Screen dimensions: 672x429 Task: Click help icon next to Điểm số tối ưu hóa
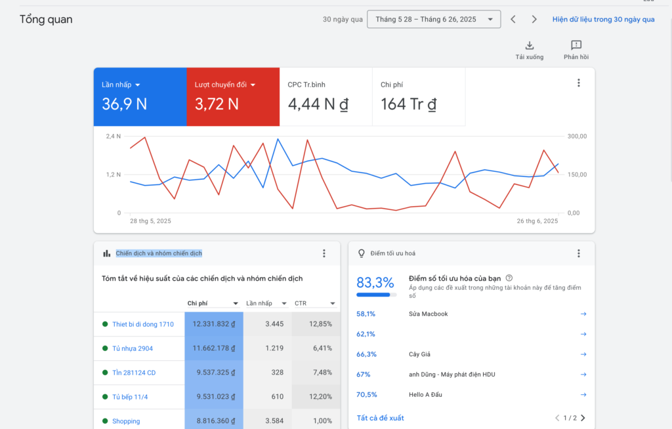(x=509, y=278)
